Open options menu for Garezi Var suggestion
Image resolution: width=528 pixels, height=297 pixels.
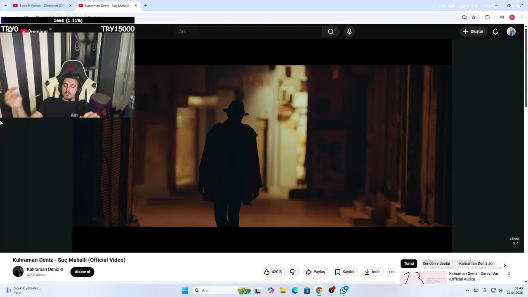[x=509, y=275]
